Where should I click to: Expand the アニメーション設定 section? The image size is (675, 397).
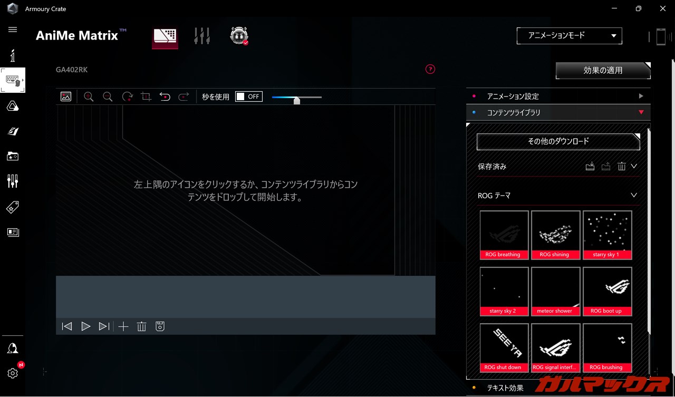pos(558,96)
